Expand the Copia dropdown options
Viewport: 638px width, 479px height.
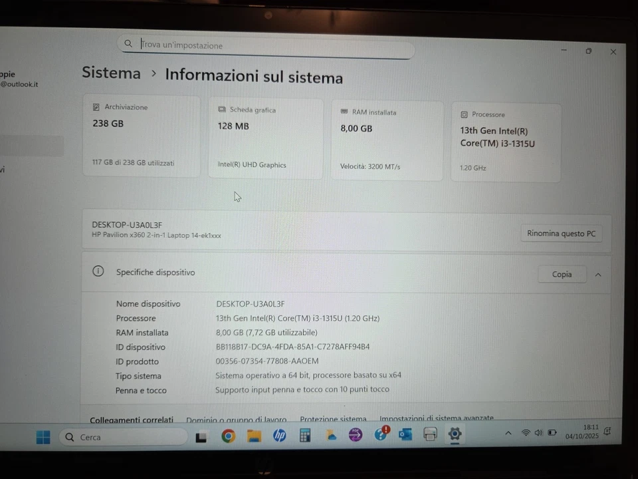(562, 274)
